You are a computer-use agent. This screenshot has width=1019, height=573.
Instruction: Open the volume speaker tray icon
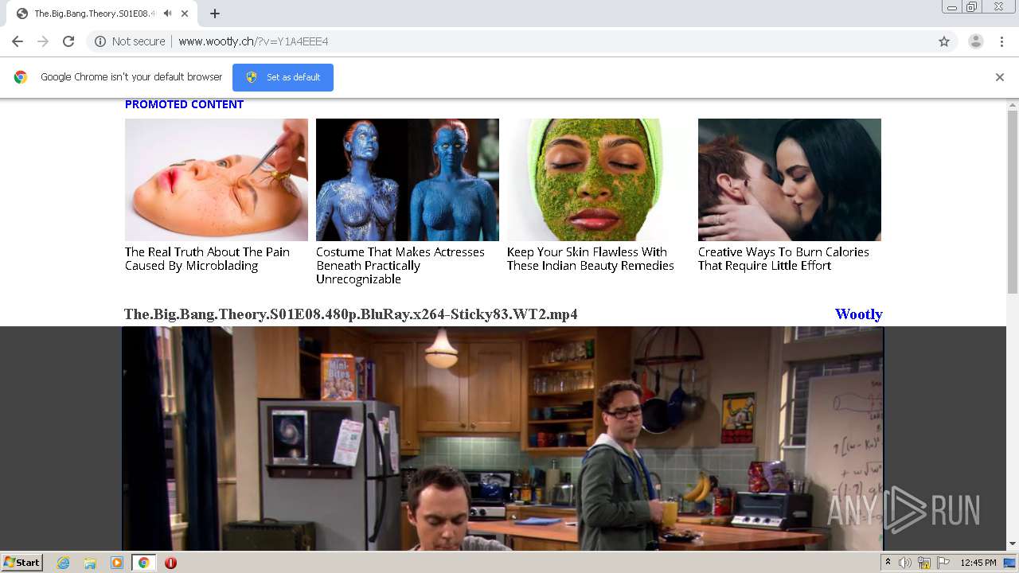905,563
